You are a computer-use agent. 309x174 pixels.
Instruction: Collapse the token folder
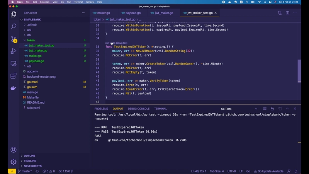pyautogui.click(x=31, y=40)
